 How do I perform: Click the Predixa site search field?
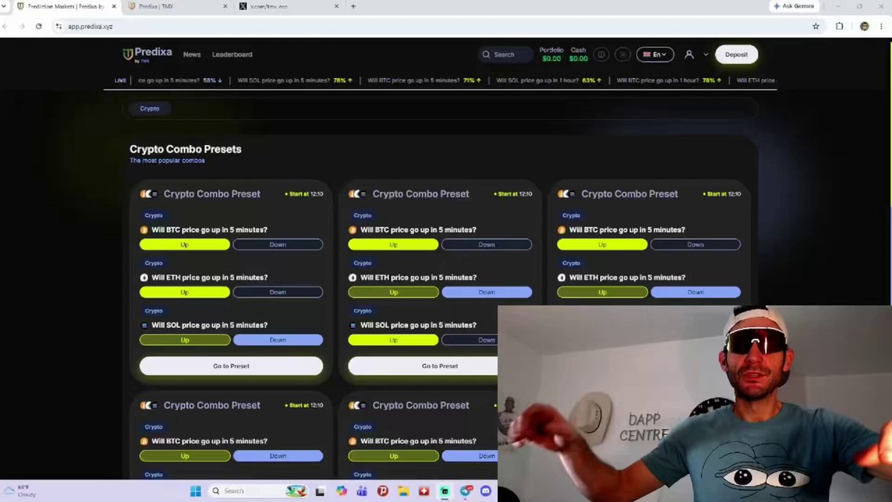[505, 54]
